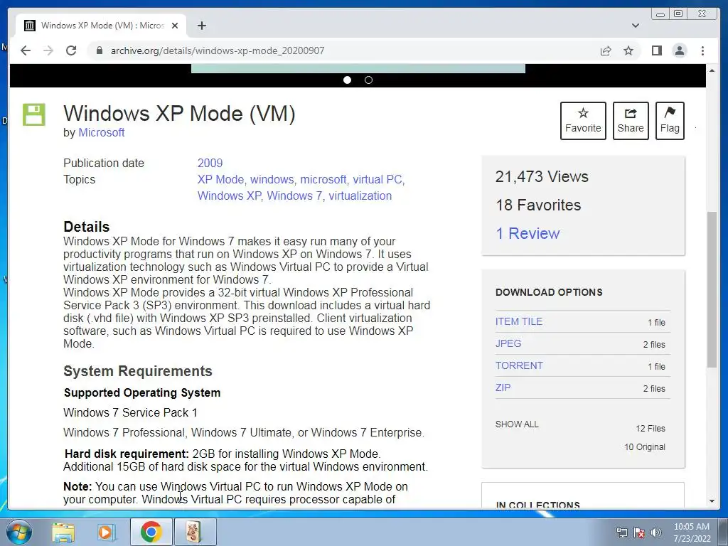
Task: Open the virtual PC topic link
Action: (x=377, y=179)
